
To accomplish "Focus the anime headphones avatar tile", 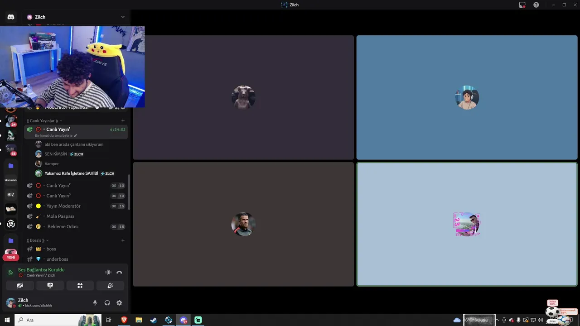I will click(x=467, y=97).
